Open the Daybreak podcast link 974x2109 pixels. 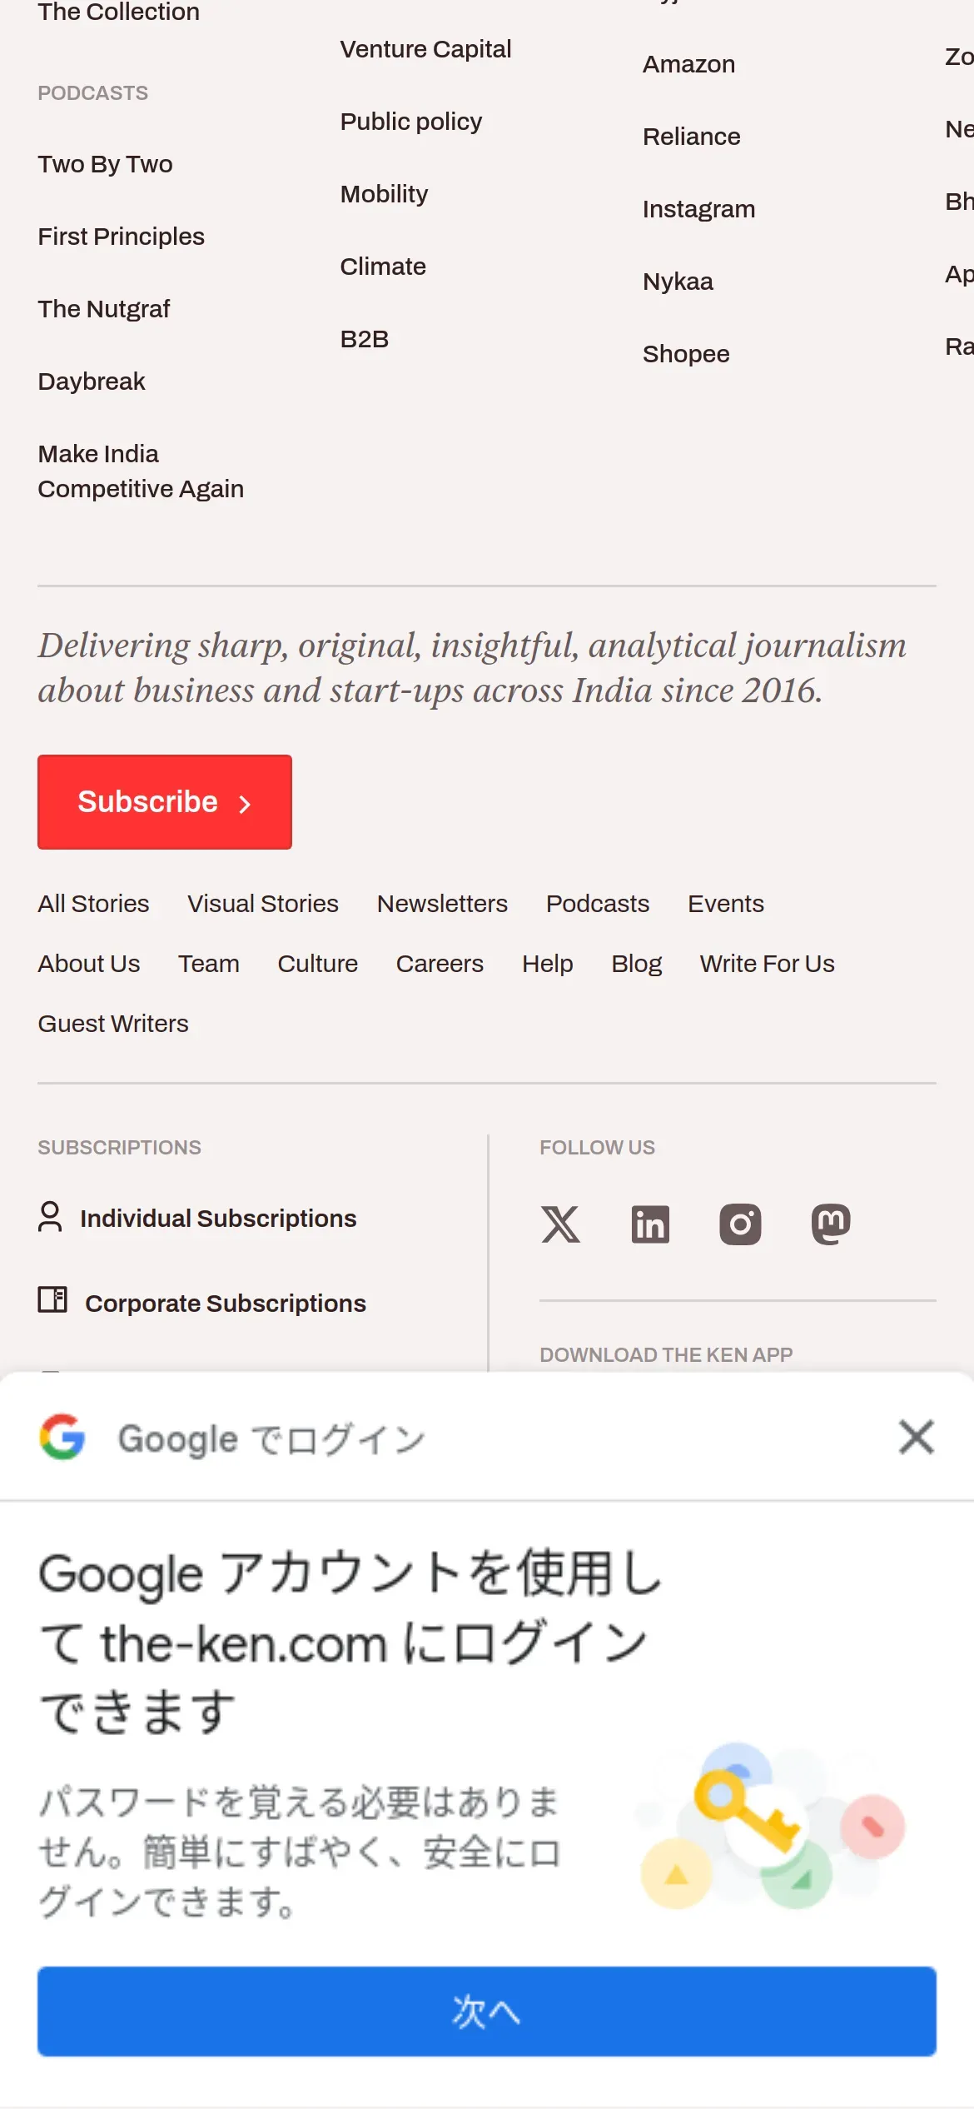[92, 381]
